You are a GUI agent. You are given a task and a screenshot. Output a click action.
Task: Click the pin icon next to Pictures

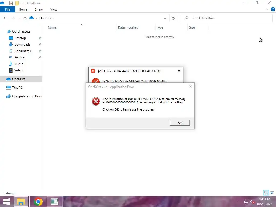click(40, 57)
